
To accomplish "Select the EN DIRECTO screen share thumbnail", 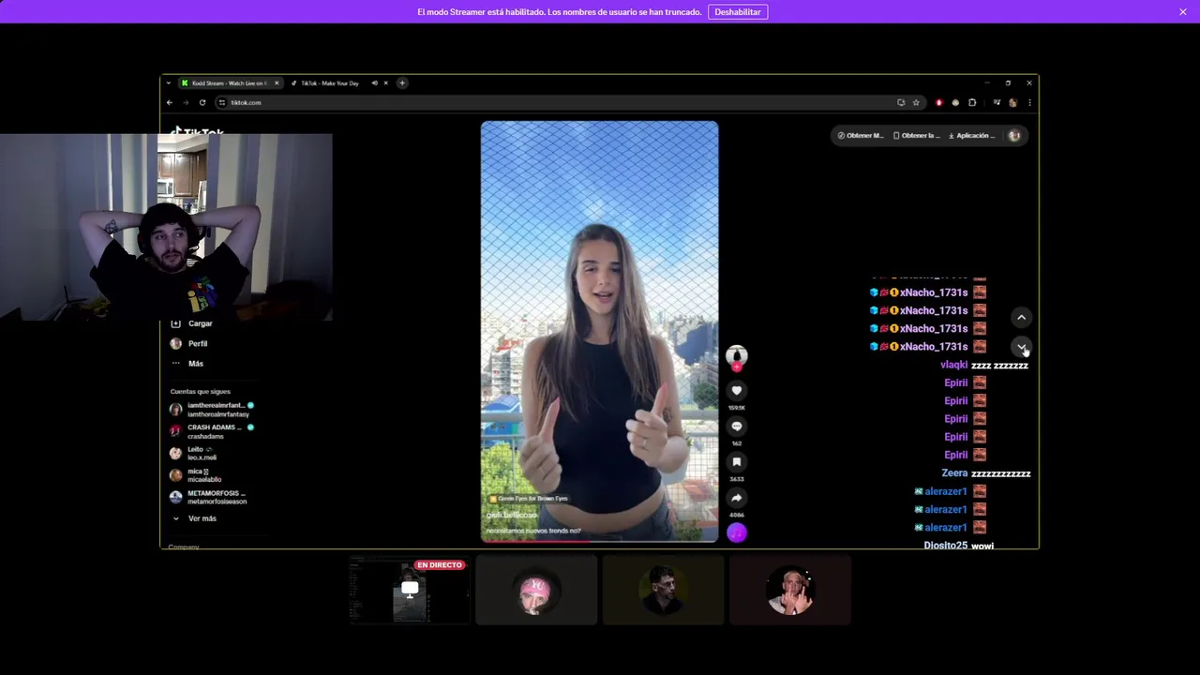I will 410,590.
